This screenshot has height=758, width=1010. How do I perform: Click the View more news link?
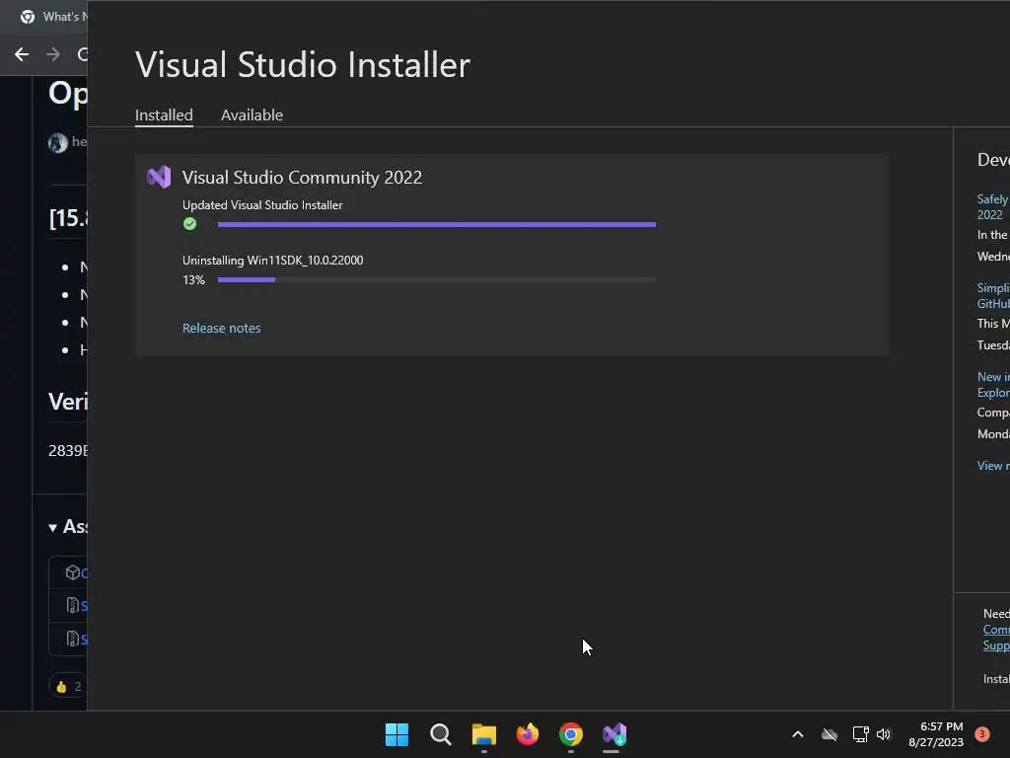[x=992, y=466]
